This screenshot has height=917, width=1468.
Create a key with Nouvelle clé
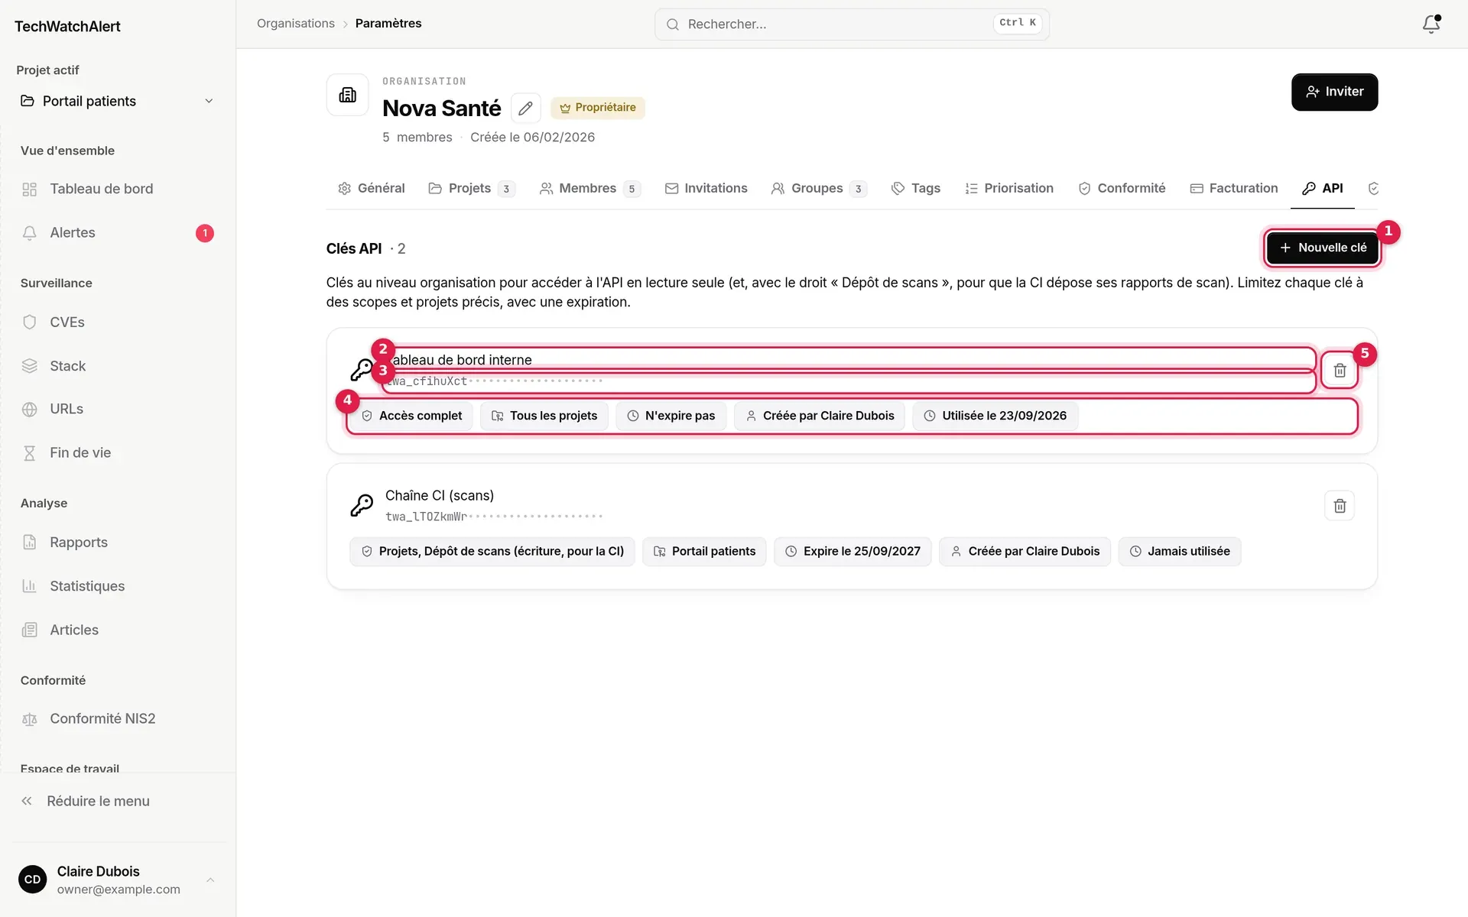pos(1322,248)
